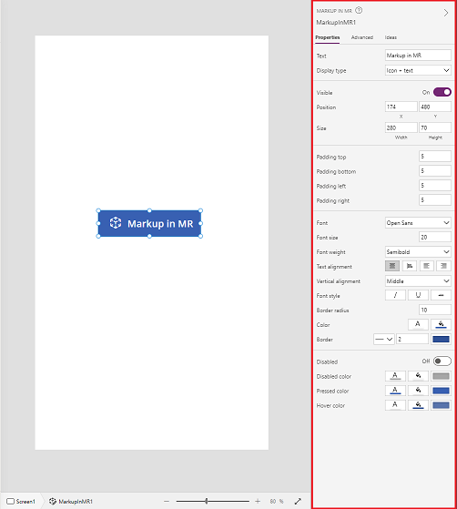Open Disabled color fill picker
This screenshot has width=457, height=509.
[x=418, y=376]
